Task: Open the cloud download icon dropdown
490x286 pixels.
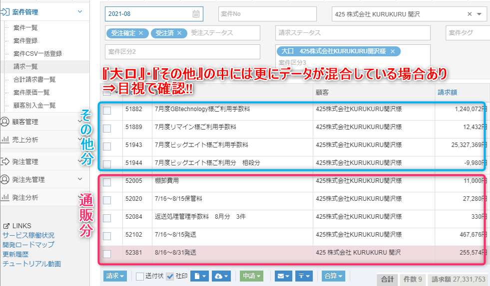Action: pos(221,276)
